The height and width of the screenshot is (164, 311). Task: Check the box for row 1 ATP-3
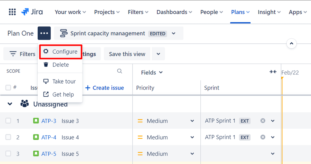pyautogui.click(x=8, y=121)
